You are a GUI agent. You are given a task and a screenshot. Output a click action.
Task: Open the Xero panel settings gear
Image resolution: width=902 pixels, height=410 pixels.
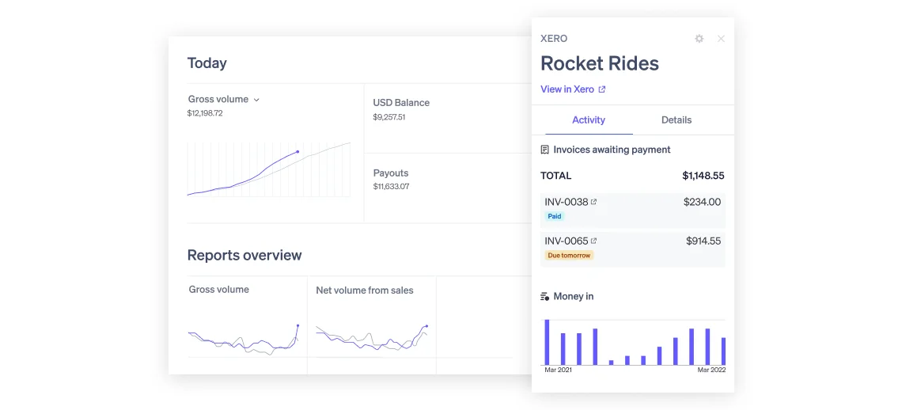pos(699,39)
